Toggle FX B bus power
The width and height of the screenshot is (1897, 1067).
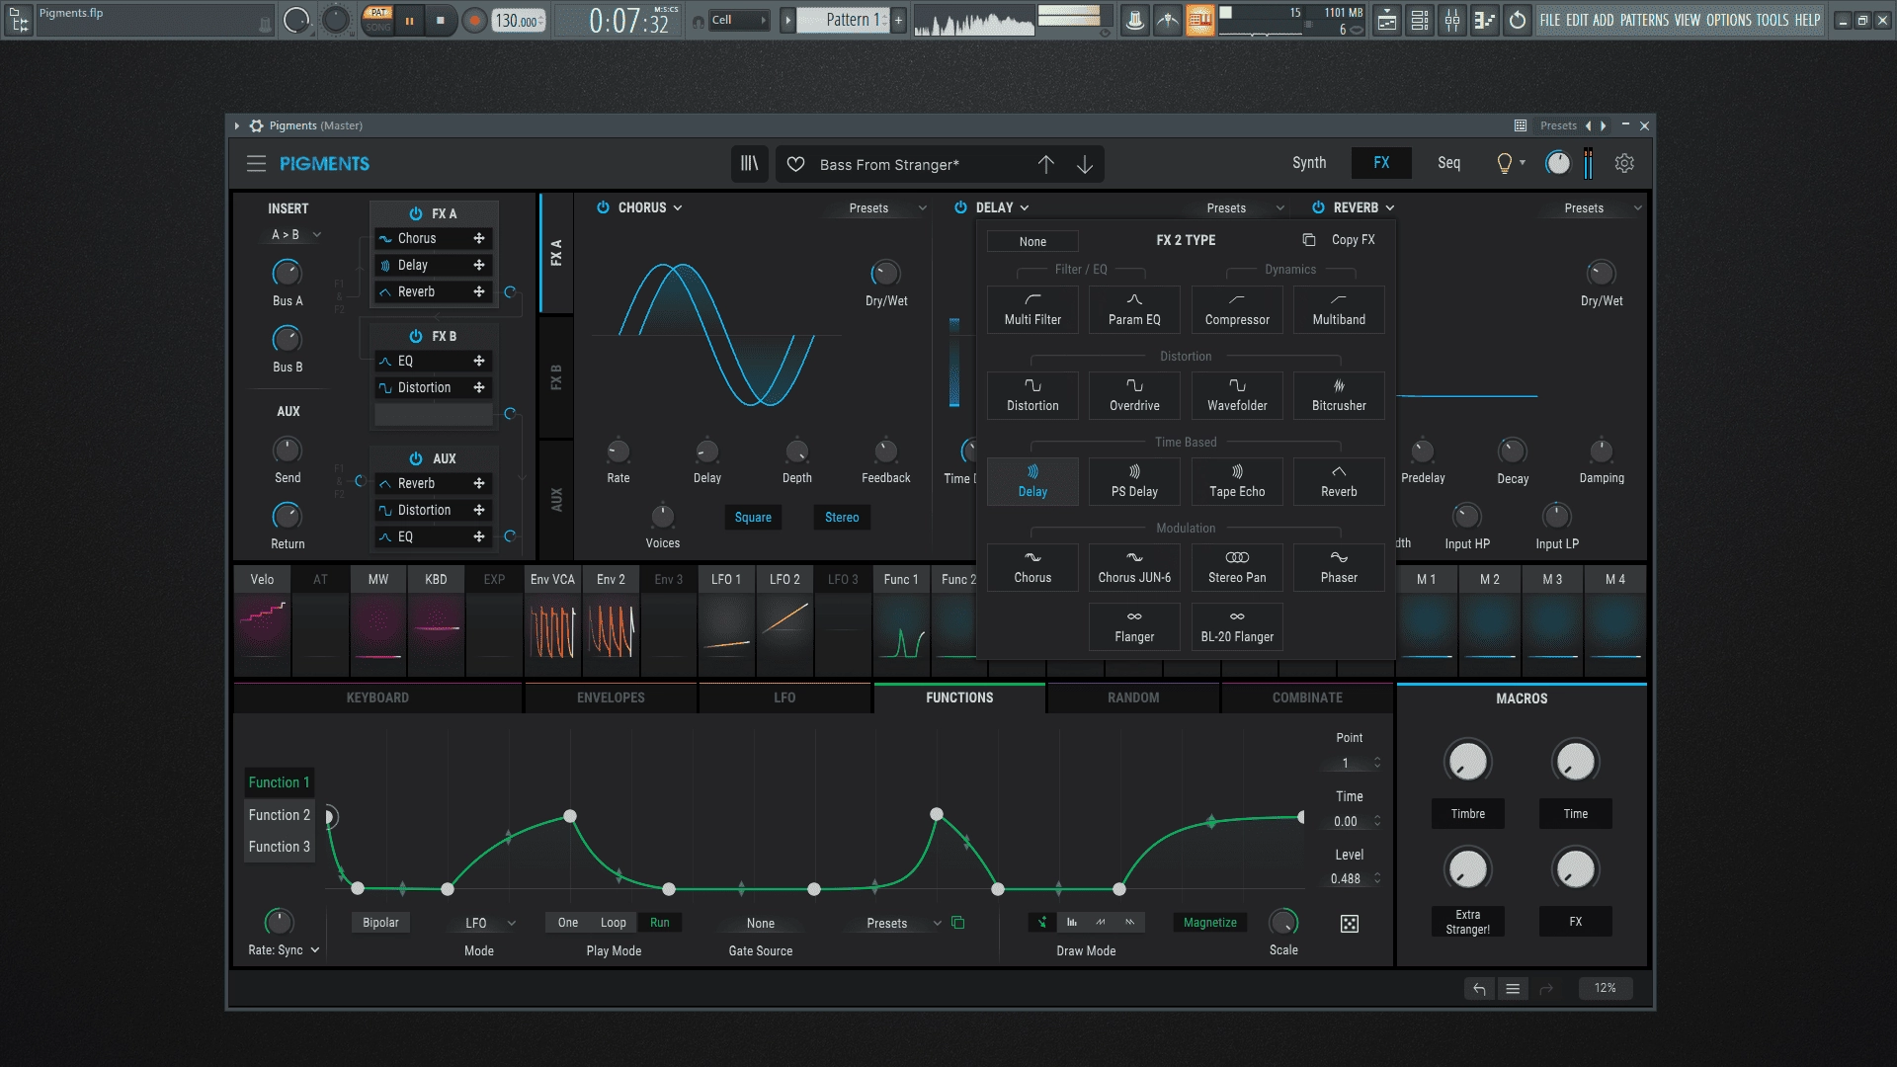point(416,336)
